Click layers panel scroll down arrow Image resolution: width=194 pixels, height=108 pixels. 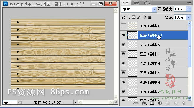(x=190, y=98)
